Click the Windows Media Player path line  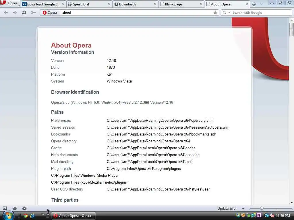85,176
